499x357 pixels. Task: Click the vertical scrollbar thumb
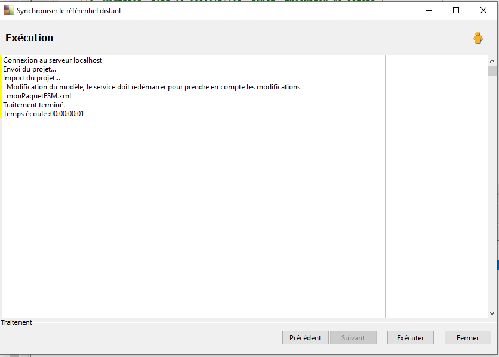click(492, 70)
